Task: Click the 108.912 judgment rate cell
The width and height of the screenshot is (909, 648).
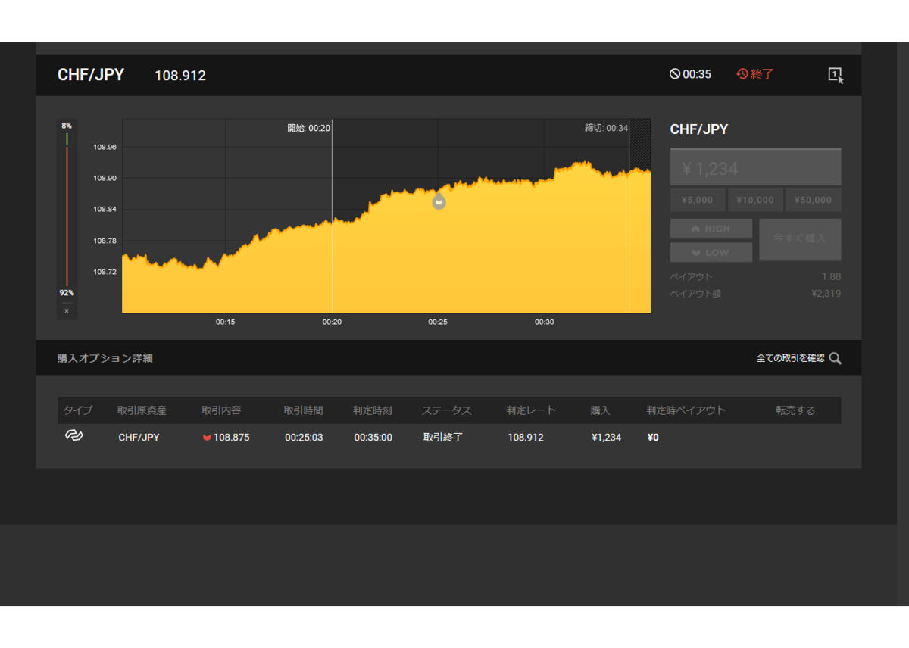Action: [x=526, y=438]
